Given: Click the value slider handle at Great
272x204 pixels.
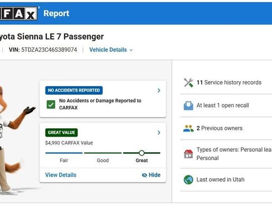Looking at the screenshot, I should (142, 153).
